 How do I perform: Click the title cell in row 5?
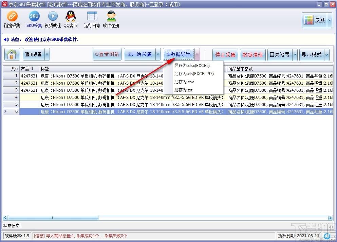coord(133,104)
